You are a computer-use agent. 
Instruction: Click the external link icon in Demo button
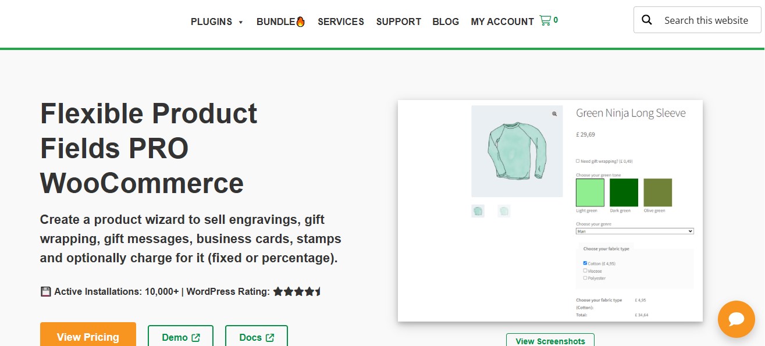(x=196, y=337)
